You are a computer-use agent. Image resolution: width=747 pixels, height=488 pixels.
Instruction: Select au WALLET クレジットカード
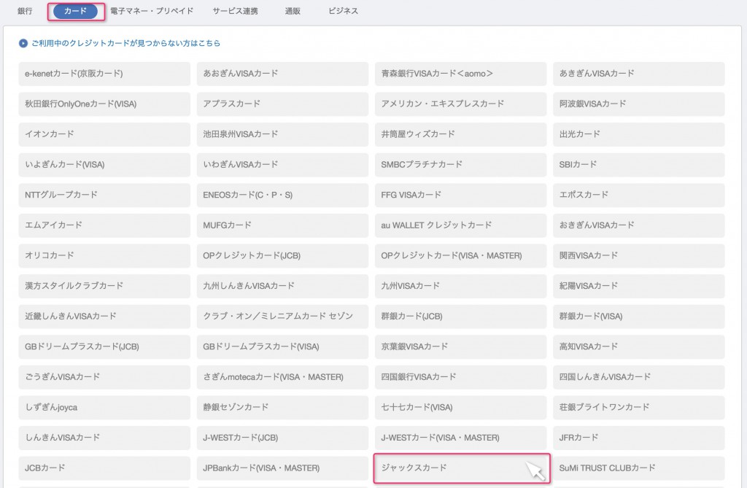coord(461,225)
